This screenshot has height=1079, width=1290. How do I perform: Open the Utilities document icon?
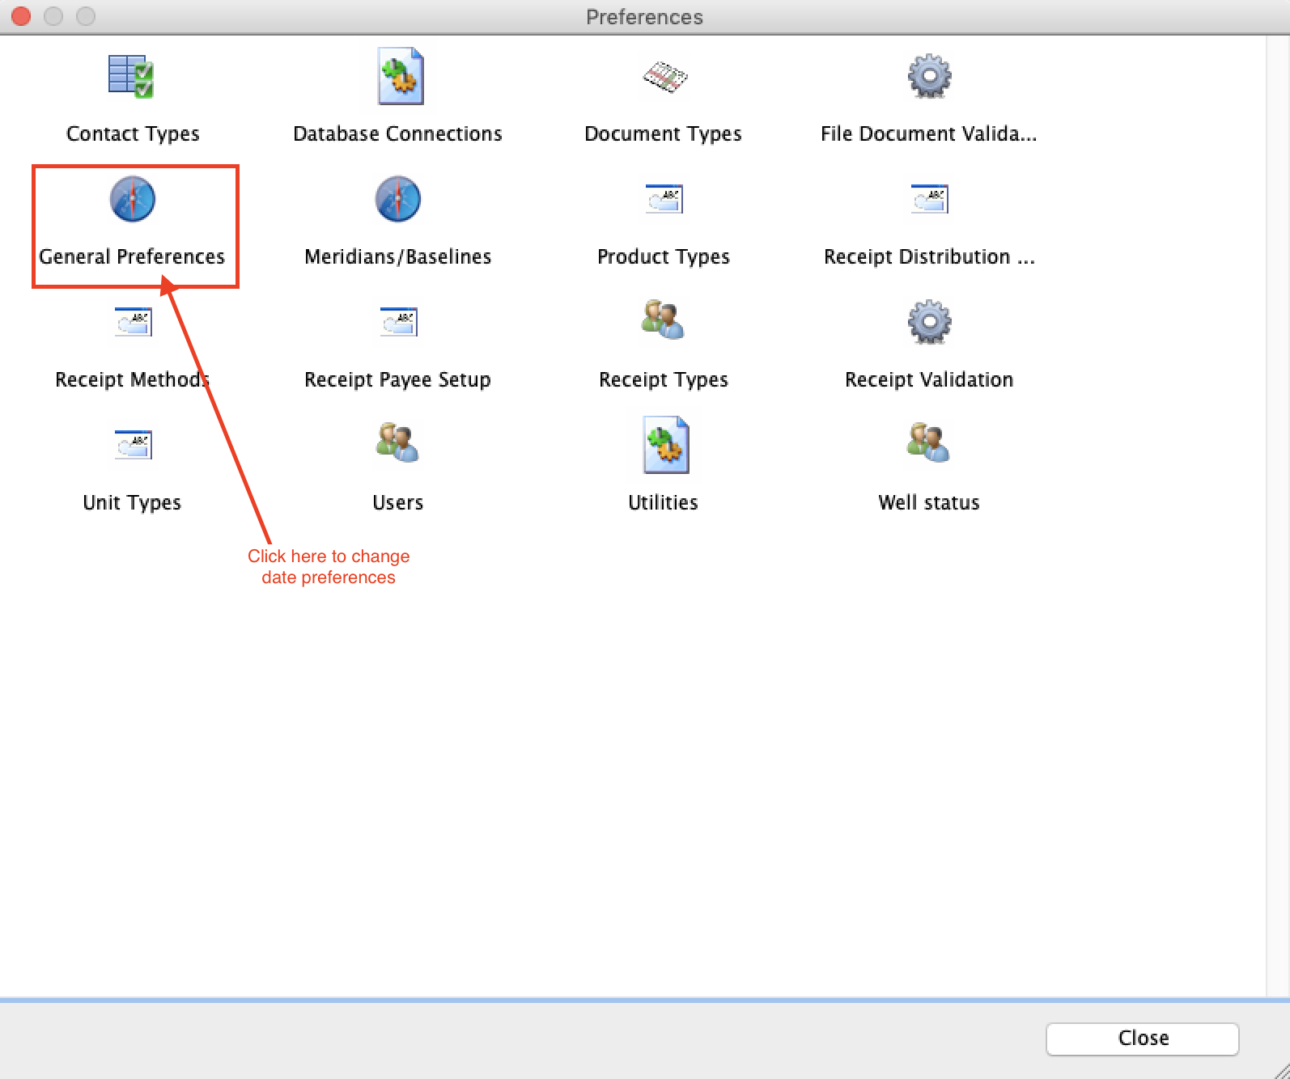click(x=666, y=445)
